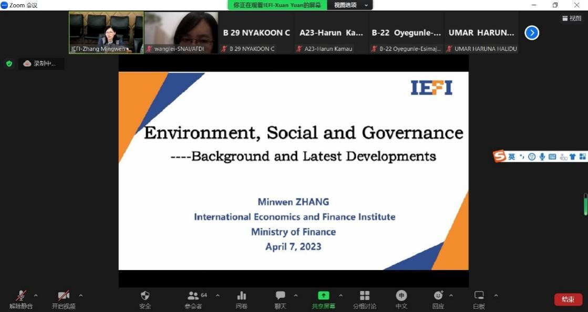Expand video options arrow beside 开启视频
Viewport: 588px width, 312px height.
click(80, 295)
